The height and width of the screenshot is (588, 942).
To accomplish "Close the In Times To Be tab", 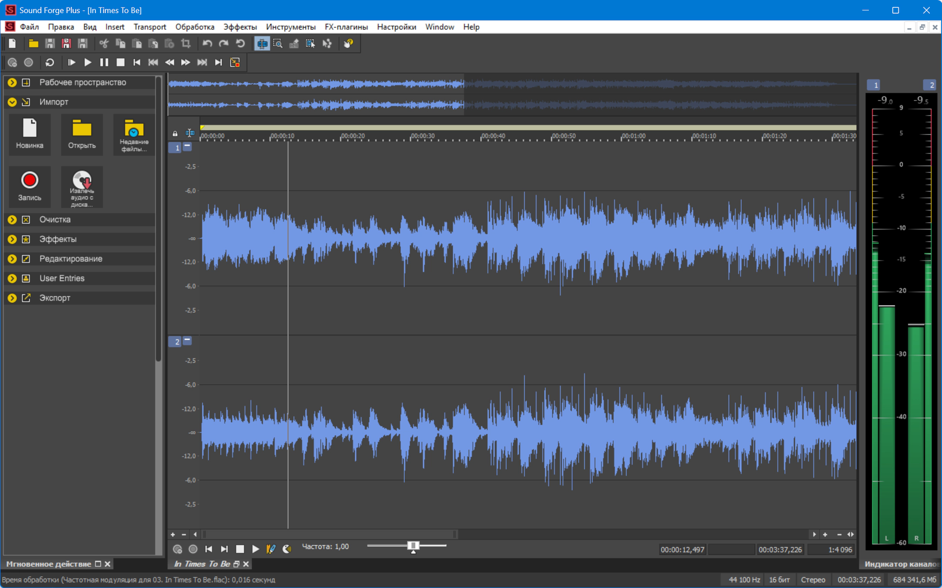I will coord(246,564).
